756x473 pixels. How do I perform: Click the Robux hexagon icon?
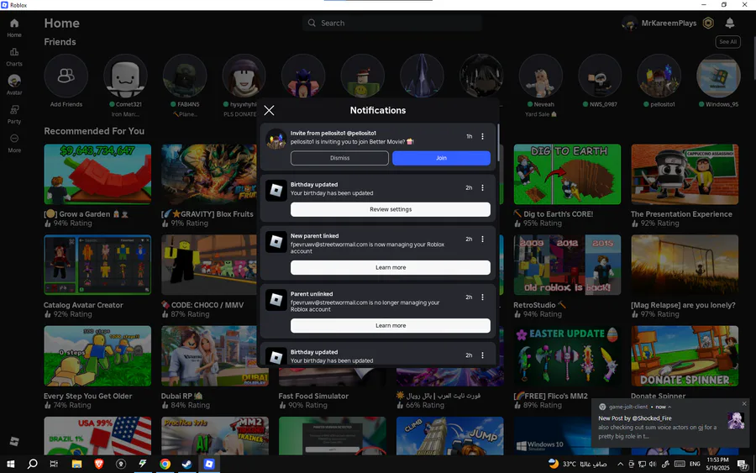tap(708, 24)
